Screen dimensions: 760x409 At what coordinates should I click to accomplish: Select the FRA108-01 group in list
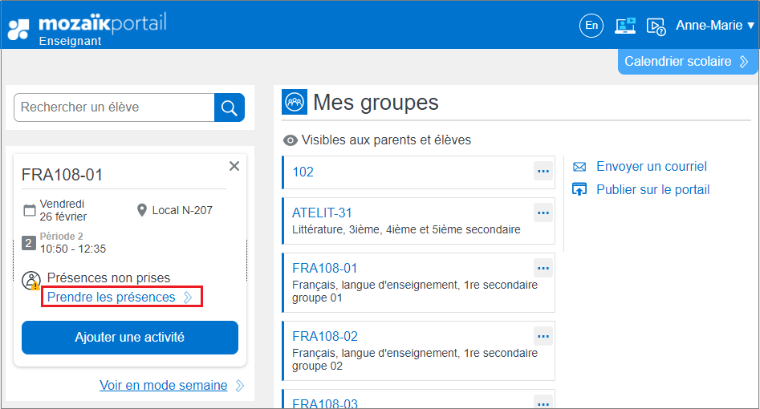325,268
